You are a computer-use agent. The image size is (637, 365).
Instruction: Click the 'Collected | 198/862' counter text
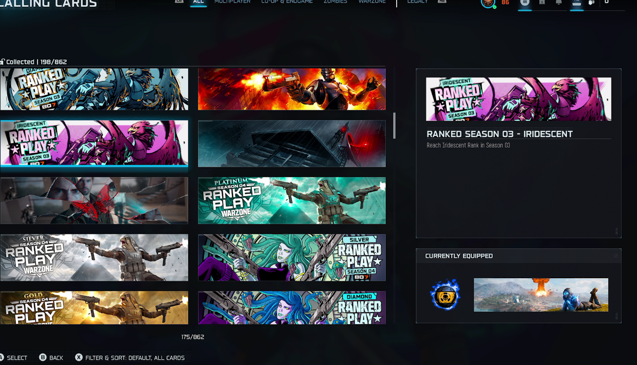(x=37, y=62)
